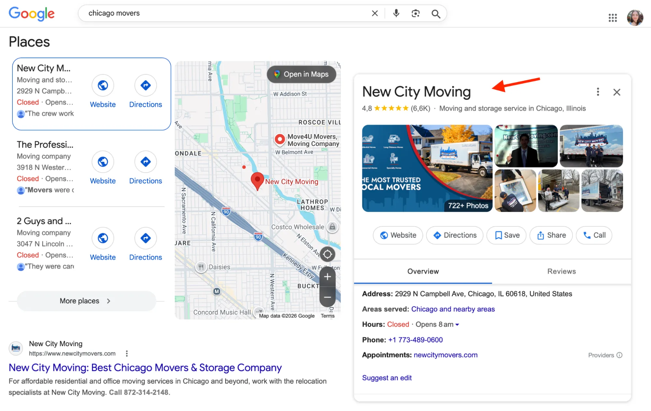
Task: Open in Maps
Action: (301, 74)
